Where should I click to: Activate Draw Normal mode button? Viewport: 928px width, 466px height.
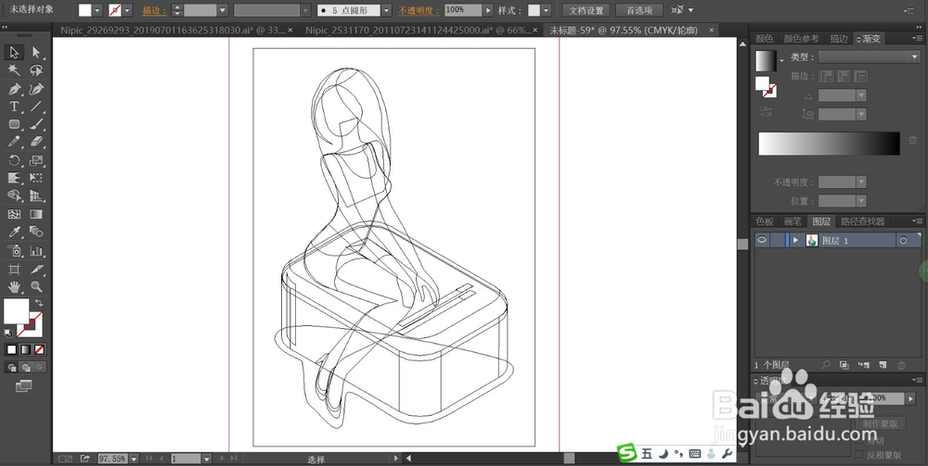(x=12, y=368)
